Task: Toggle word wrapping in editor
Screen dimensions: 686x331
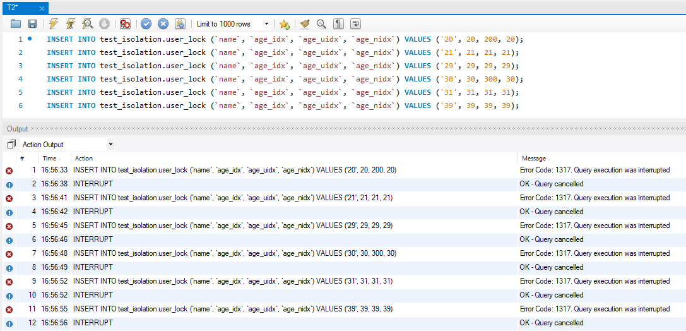Action: click(x=356, y=23)
